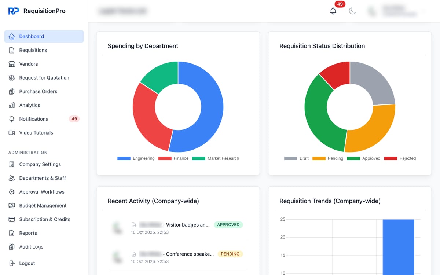Screen dimensions: 440x275
Task: Toggle Rejected legend in status chart
Action: tap(400, 158)
